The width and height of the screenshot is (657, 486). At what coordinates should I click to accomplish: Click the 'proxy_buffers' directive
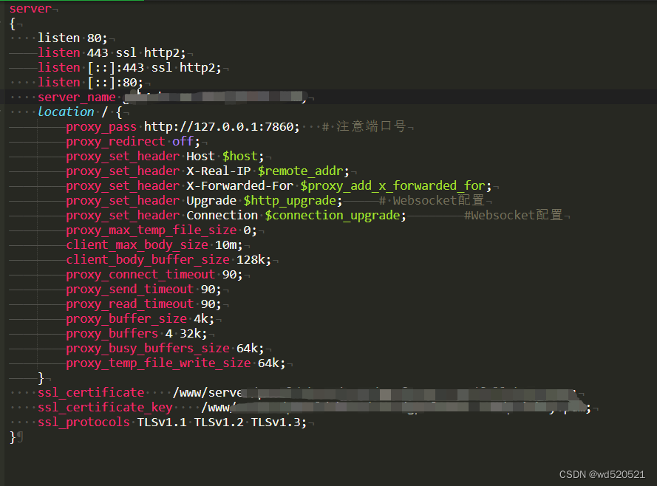click(x=112, y=334)
